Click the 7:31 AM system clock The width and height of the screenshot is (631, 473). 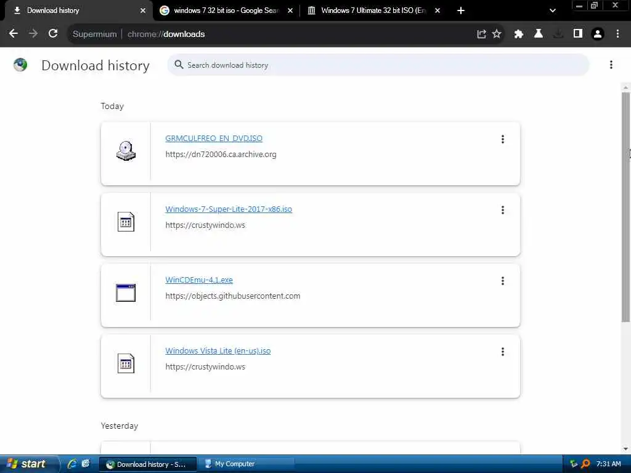608,464
